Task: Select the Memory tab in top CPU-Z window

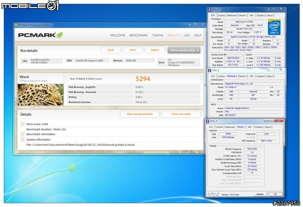Action: point(243,16)
